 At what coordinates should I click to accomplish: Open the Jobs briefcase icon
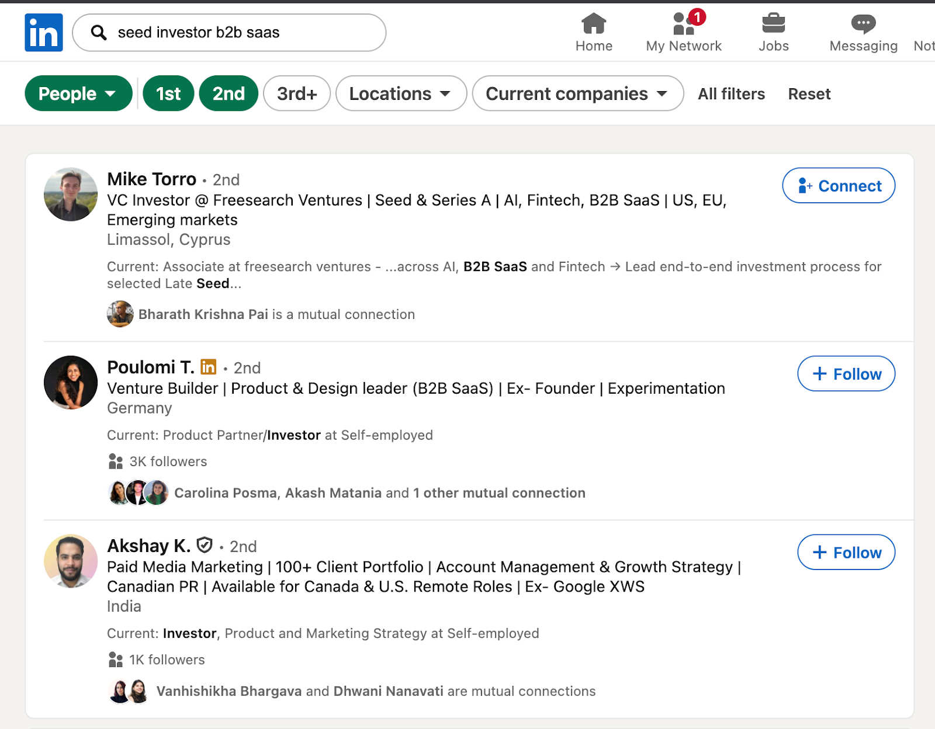(x=774, y=23)
